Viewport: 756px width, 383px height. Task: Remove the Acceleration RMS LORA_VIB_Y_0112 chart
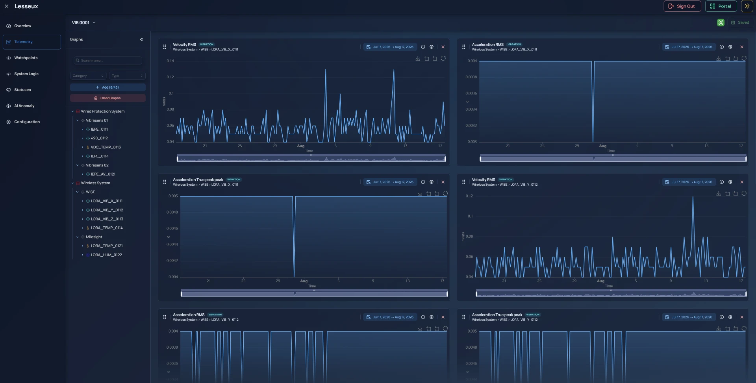tap(443, 317)
